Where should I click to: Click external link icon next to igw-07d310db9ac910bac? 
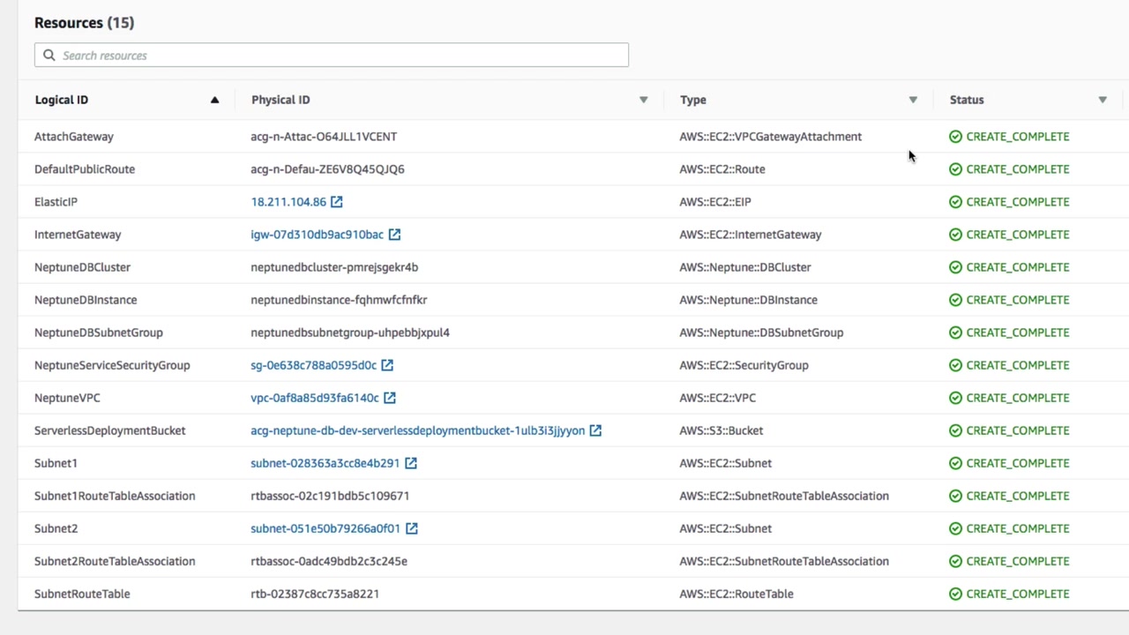point(394,235)
